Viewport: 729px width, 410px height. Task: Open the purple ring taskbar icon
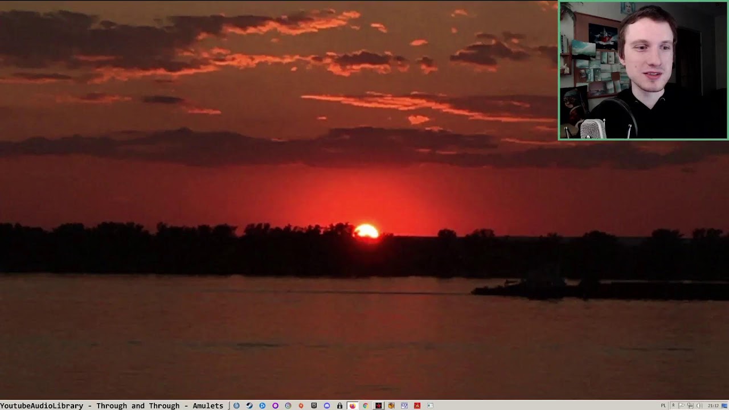276,405
